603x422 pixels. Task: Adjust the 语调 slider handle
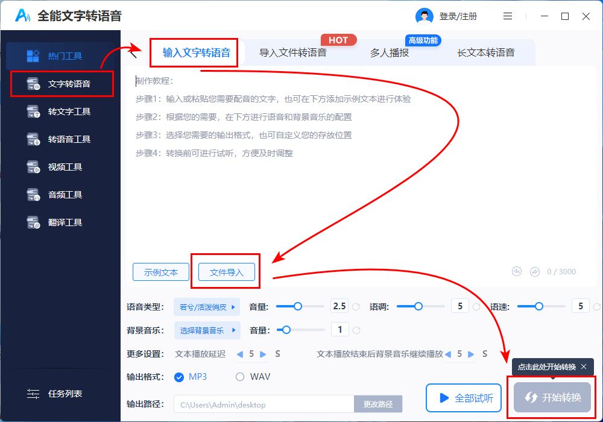pos(418,306)
